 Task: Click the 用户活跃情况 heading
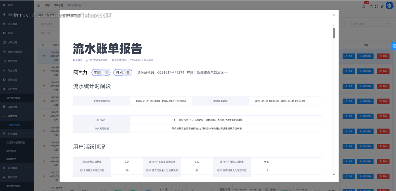[89, 147]
